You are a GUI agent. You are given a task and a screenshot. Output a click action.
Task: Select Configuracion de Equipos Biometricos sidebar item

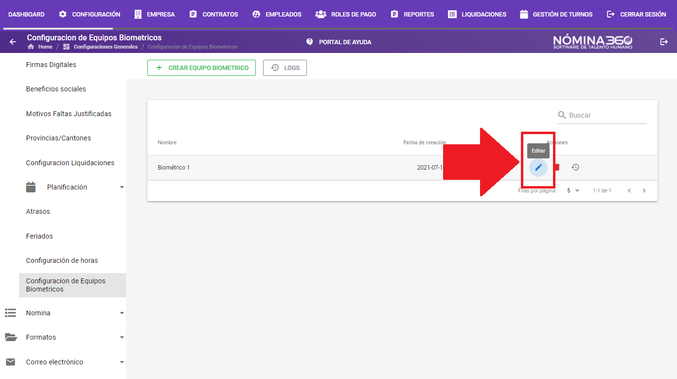pyautogui.click(x=72, y=285)
